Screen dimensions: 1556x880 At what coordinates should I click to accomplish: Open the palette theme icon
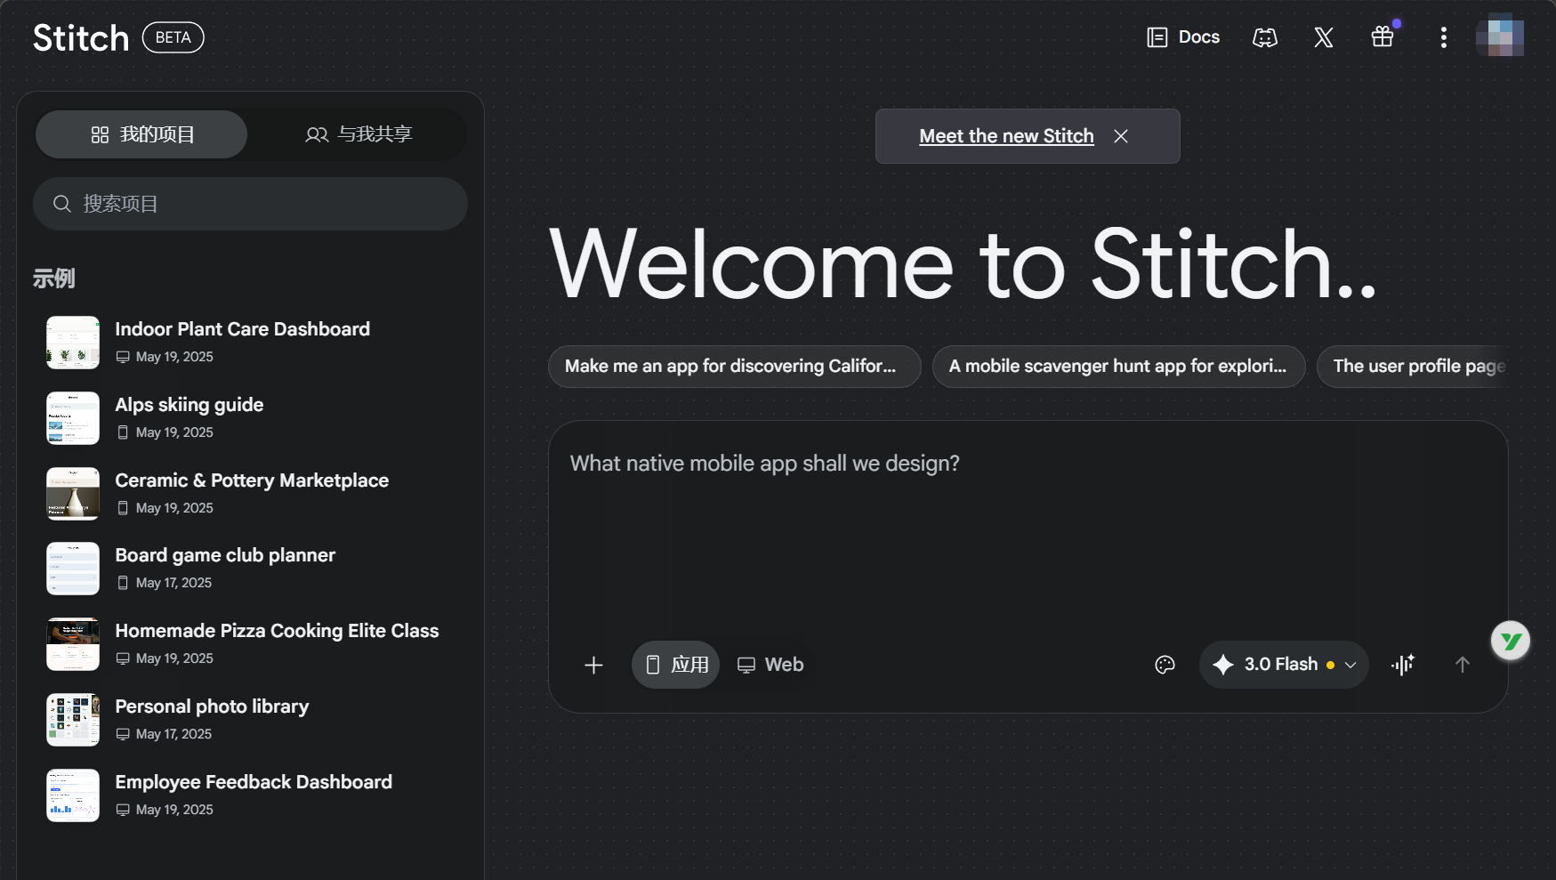point(1165,665)
